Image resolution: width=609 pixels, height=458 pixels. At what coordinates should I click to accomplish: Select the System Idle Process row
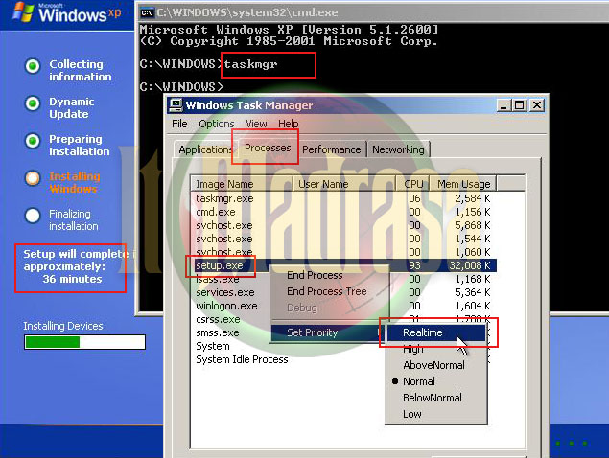242,360
